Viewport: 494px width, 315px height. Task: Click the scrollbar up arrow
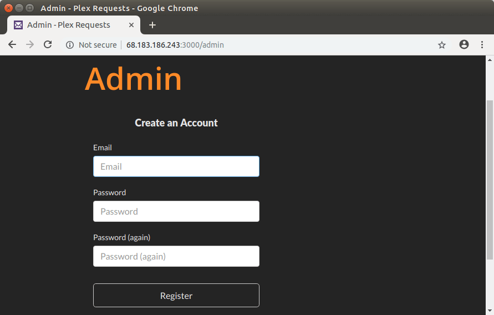pyautogui.click(x=490, y=59)
